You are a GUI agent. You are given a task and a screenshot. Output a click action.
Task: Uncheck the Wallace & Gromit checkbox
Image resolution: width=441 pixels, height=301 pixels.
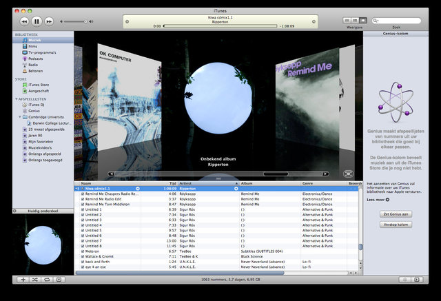coord(83,257)
